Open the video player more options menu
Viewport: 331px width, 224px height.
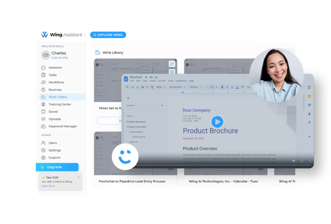point(310,161)
